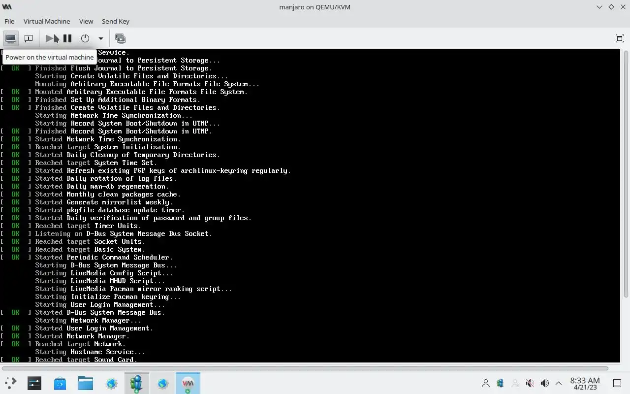630x394 pixels.
Task: Switch console to fullscreen mode
Action: point(620,38)
